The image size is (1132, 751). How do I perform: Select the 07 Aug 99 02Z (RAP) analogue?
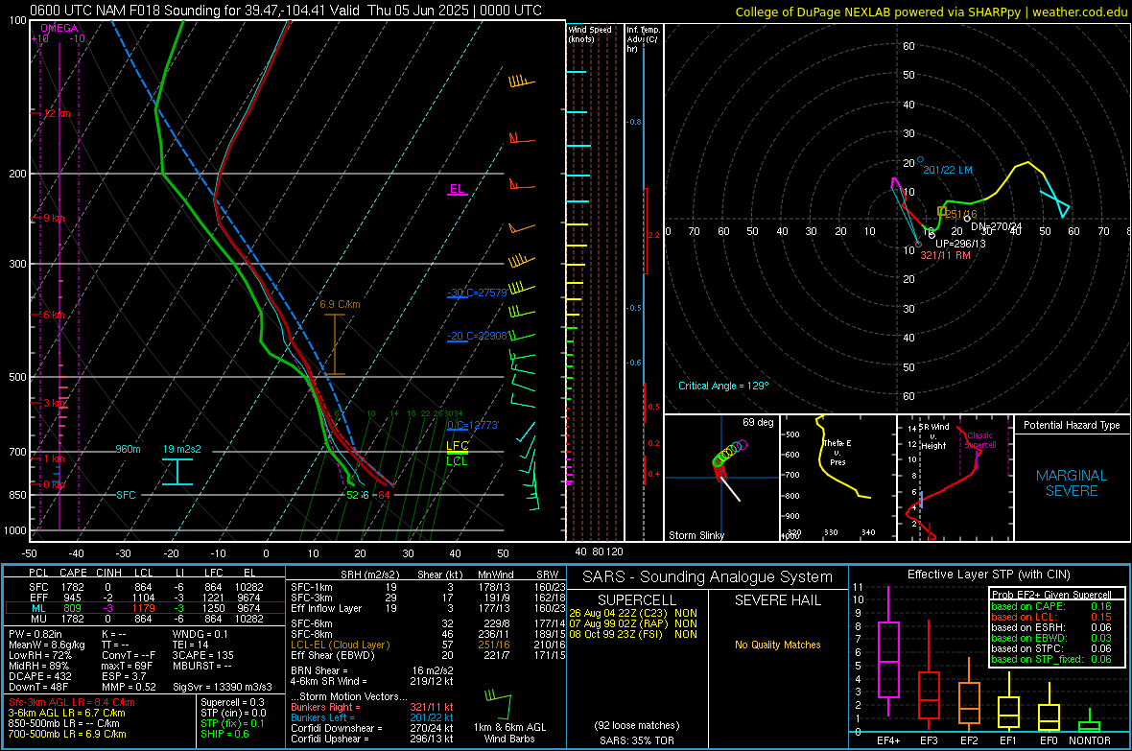click(x=633, y=623)
